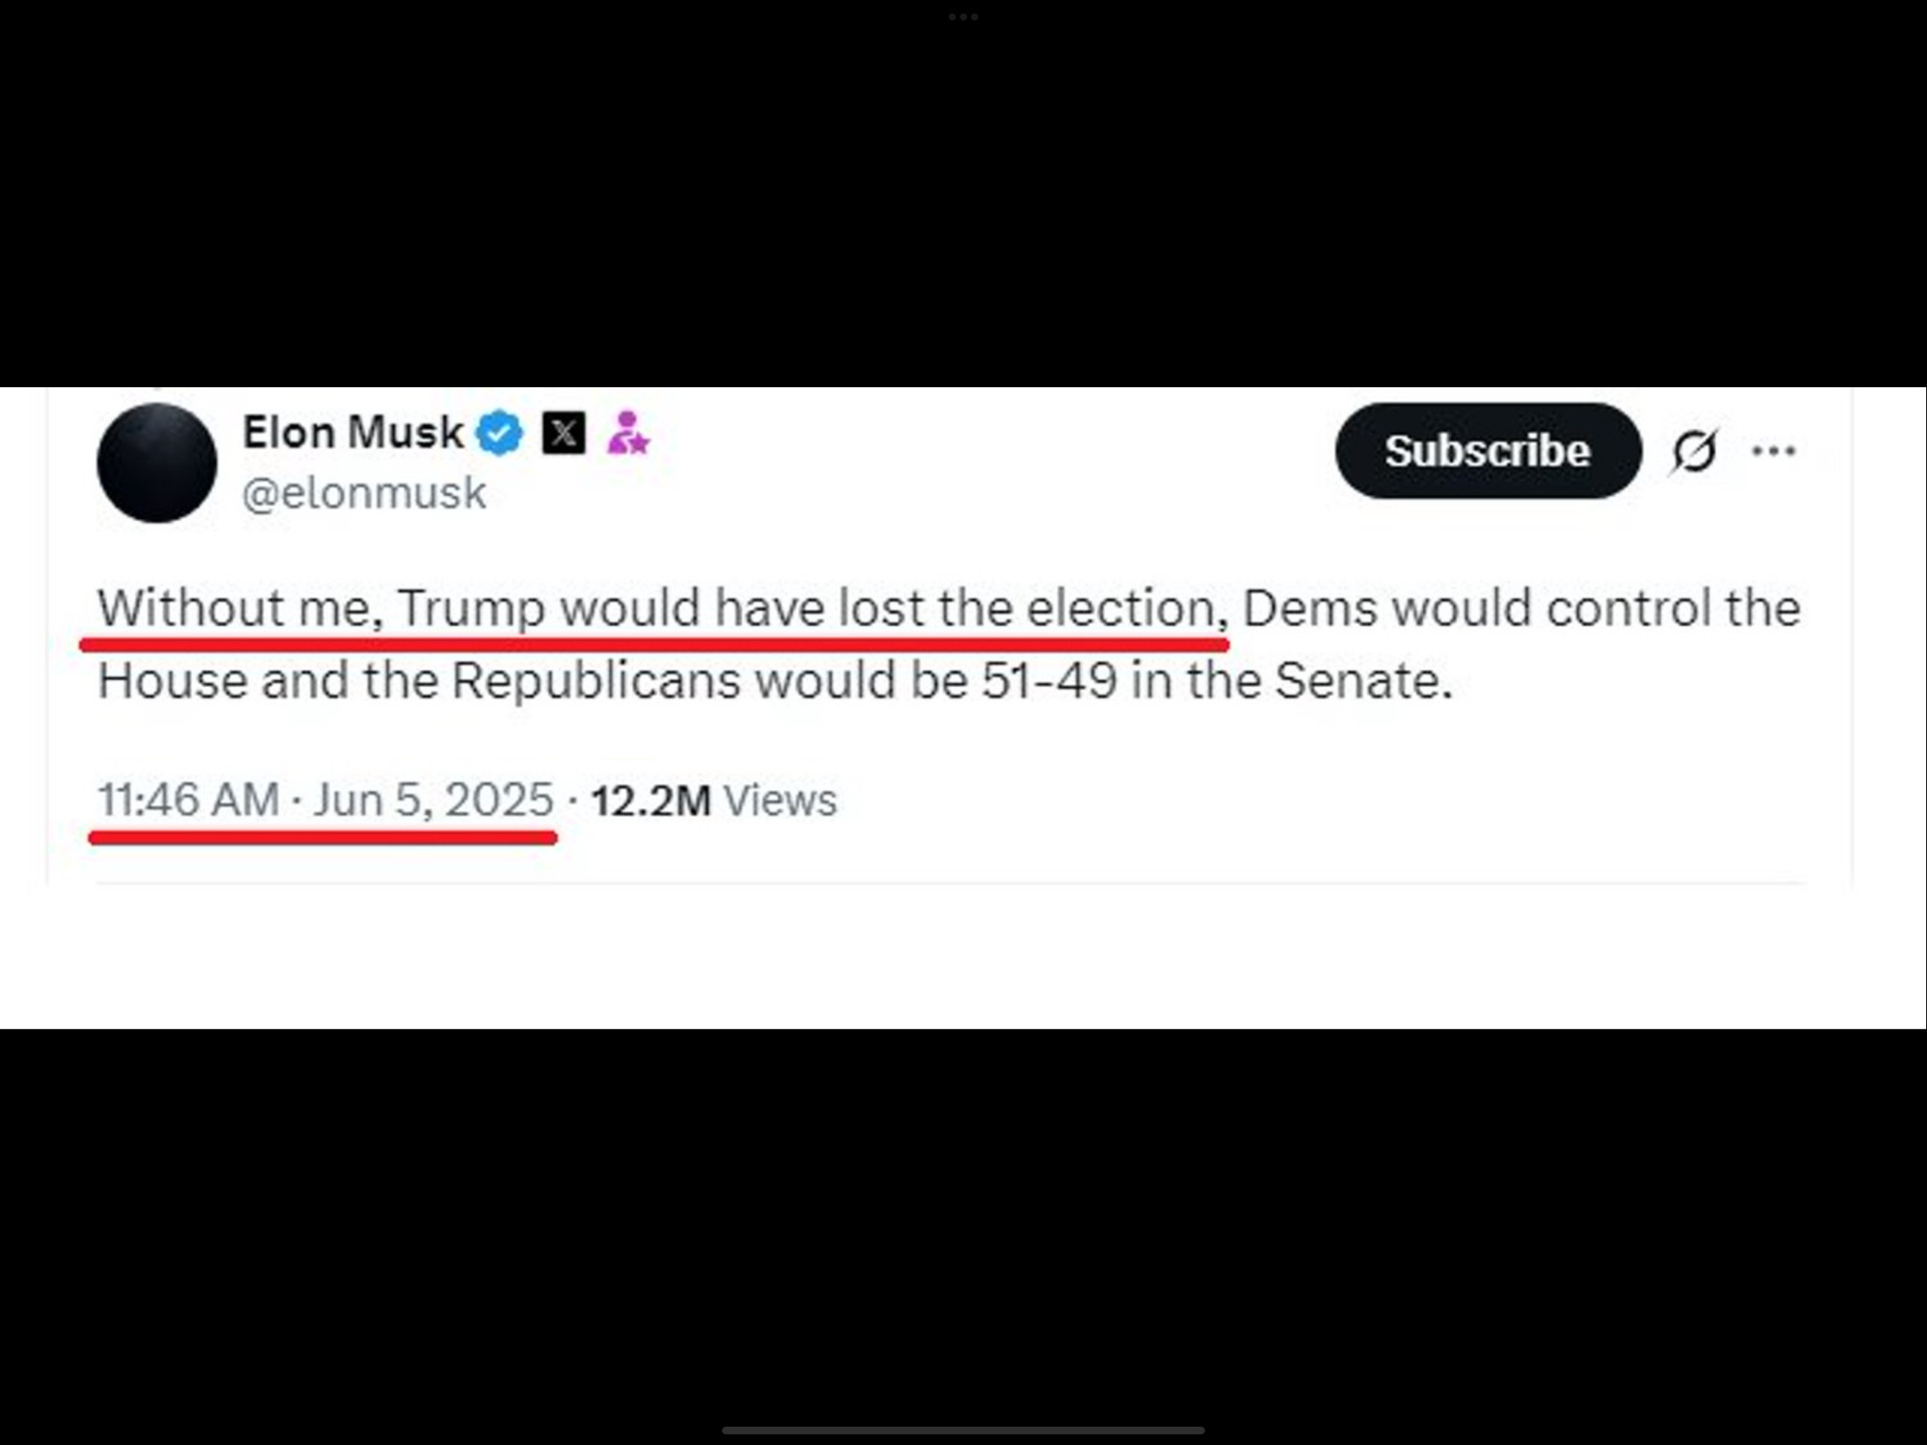Screen dimensions: 1927x1445
Task: Tap the multitasking dots at screen top
Action: (x=963, y=16)
